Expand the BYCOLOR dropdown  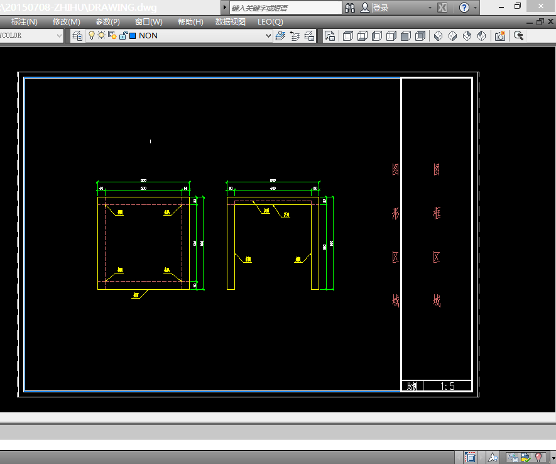tap(60, 36)
